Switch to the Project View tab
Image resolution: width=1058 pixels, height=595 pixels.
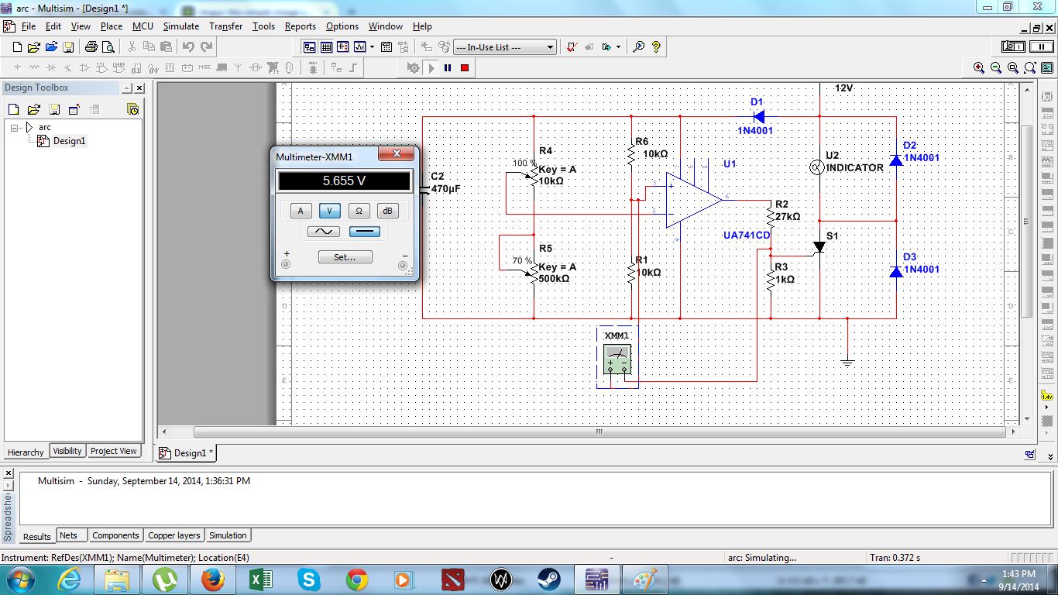[x=113, y=451]
